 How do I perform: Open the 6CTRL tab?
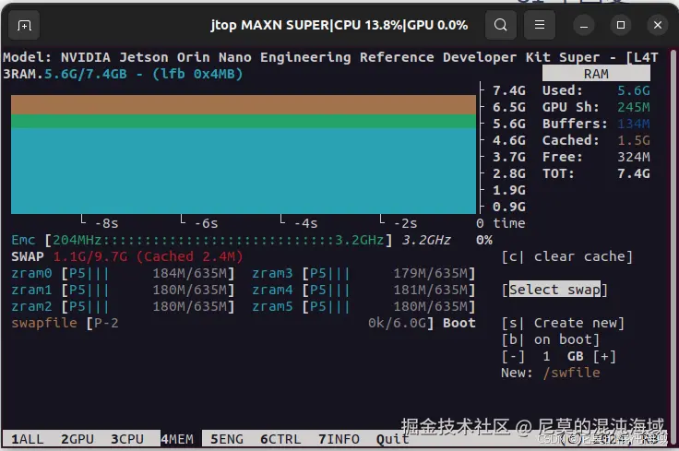[280, 439]
